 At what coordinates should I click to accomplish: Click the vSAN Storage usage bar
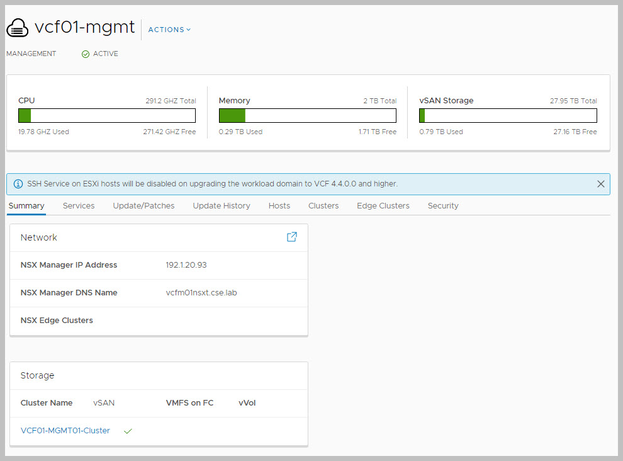[508, 116]
